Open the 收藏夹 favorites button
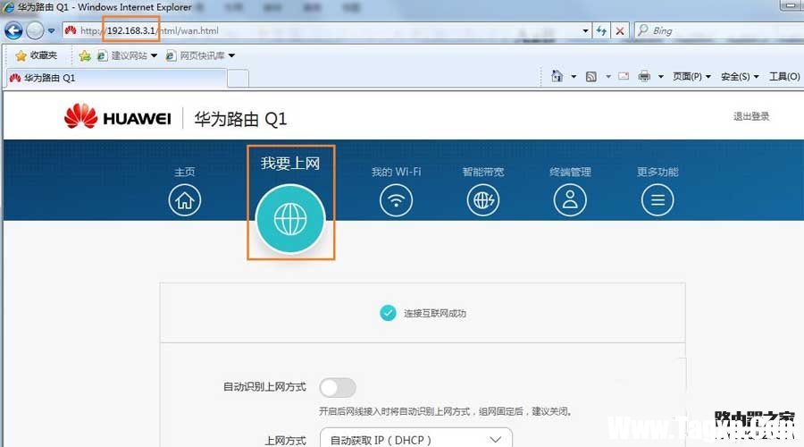Image resolution: width=804 pixels, height=447 pixels. [x=36, y=55]
